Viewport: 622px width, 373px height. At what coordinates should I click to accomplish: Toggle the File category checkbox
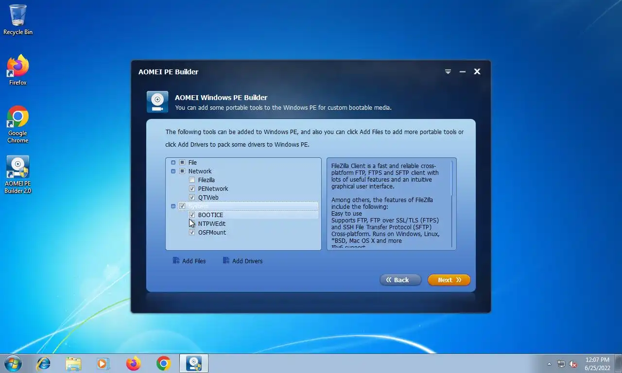[x=182, y=162]
